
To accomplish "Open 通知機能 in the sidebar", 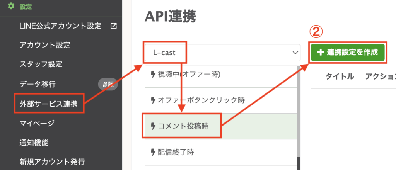I will coord(34,143).
